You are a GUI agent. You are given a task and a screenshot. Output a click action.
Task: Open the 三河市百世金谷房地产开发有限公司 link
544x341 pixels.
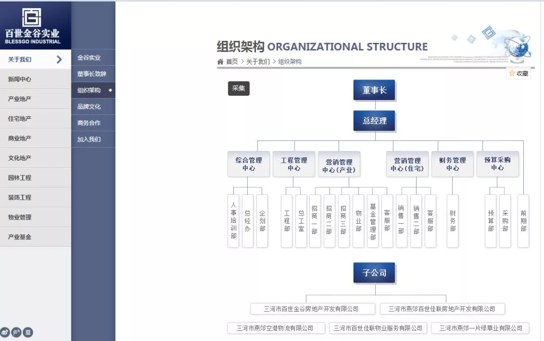pyautogui.click(x=312, y=308)
